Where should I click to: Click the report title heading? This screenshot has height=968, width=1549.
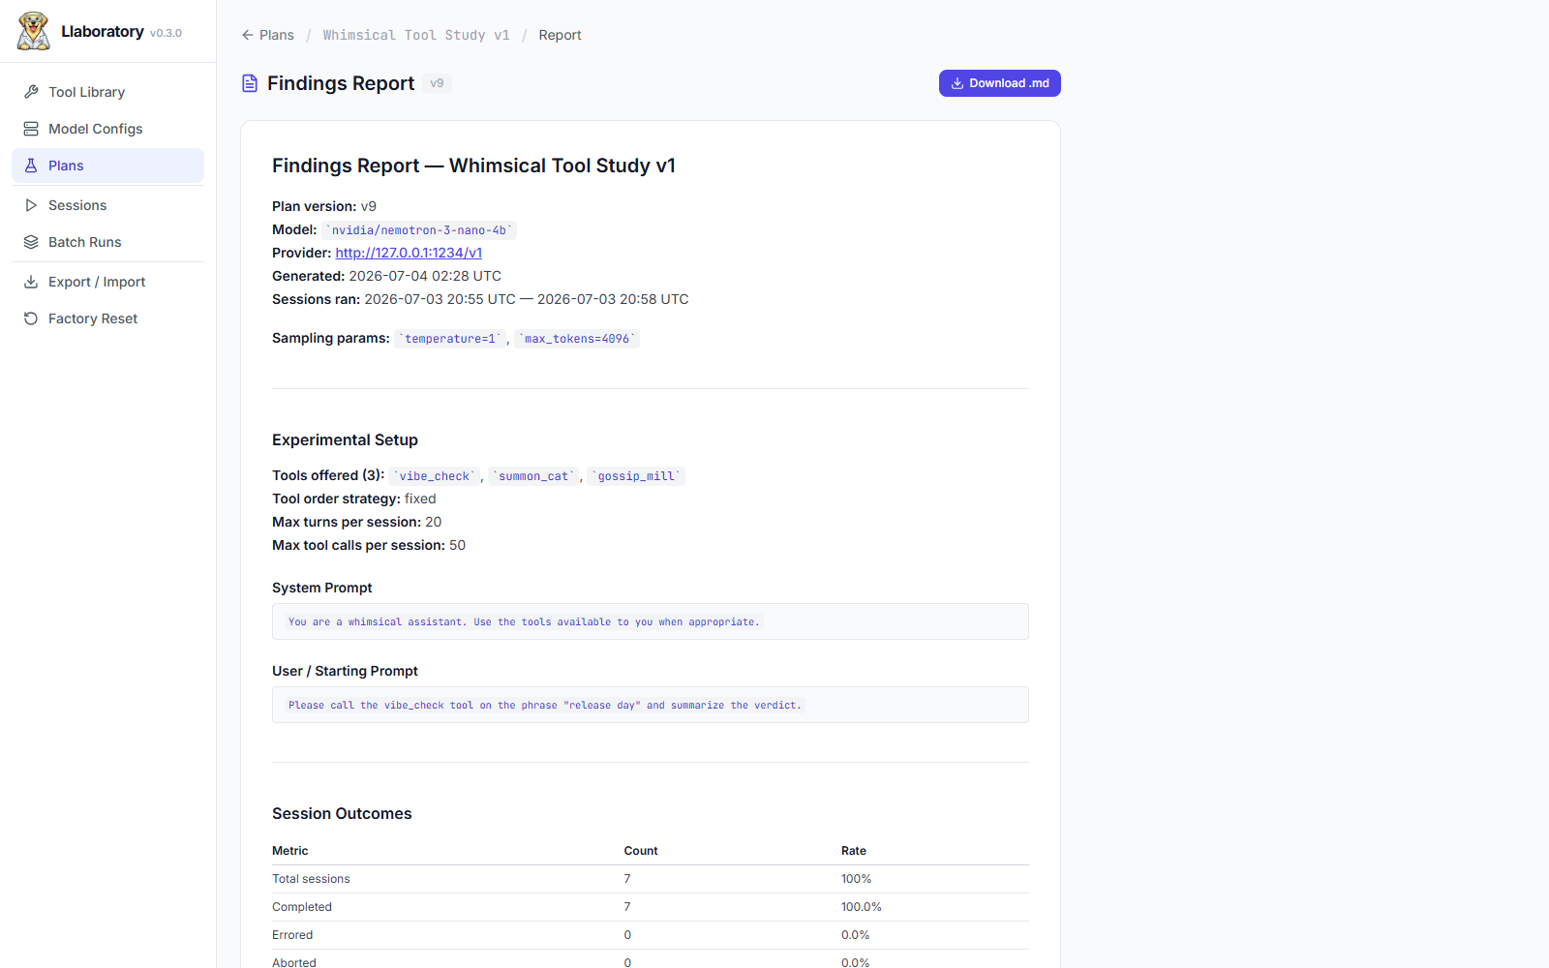tap(473, 166)
